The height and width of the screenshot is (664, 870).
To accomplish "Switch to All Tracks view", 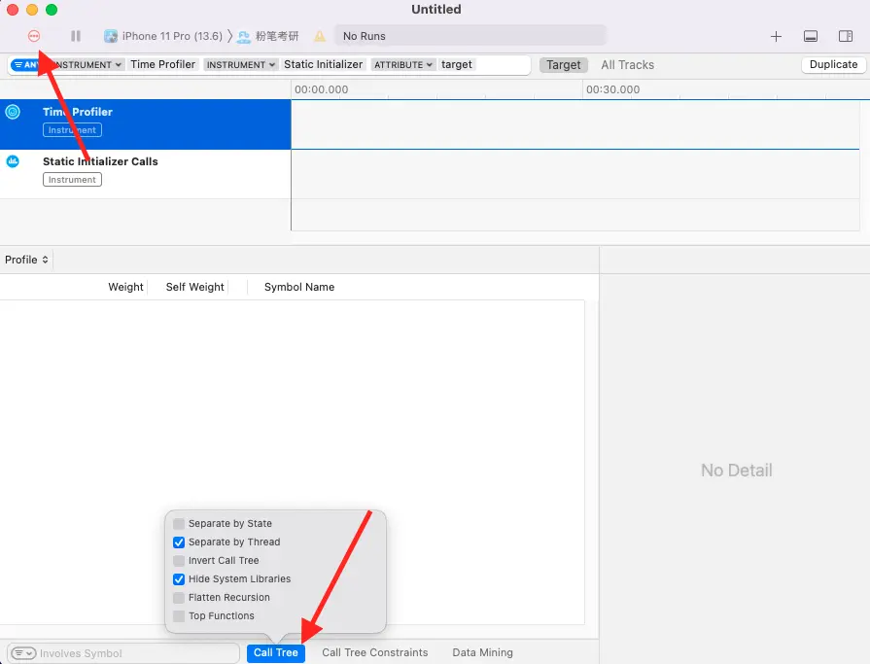I will [x=627, y=65].
